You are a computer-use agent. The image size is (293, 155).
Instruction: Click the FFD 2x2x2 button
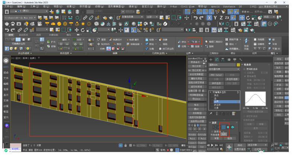(216, 75)
